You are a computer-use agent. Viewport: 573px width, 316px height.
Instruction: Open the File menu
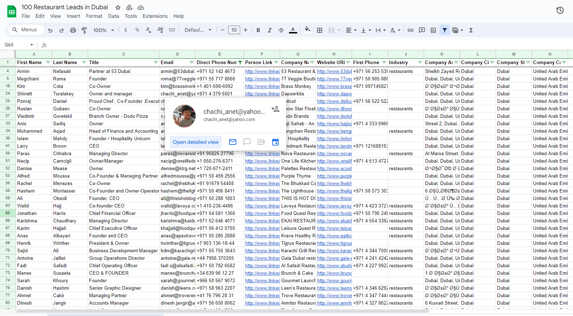tap(26, 16)
